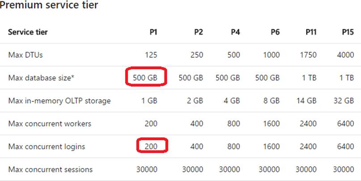Click the 14 GB value under P11
The image size is (361, 181).
point(306,101)
